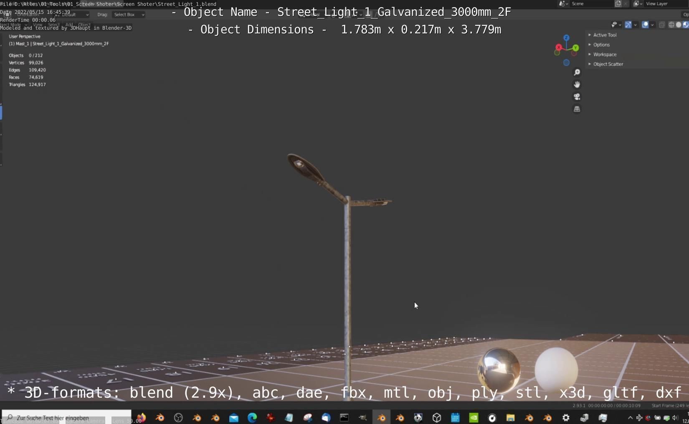
Task: Click the volume speaker tray icon
Action: 675,417
